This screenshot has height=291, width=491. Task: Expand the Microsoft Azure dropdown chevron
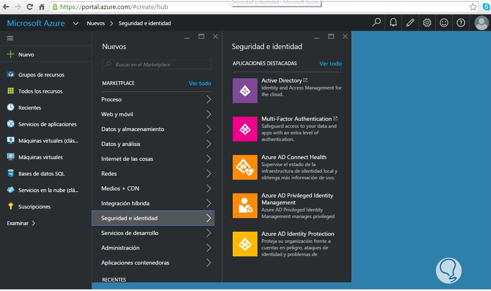75,23
